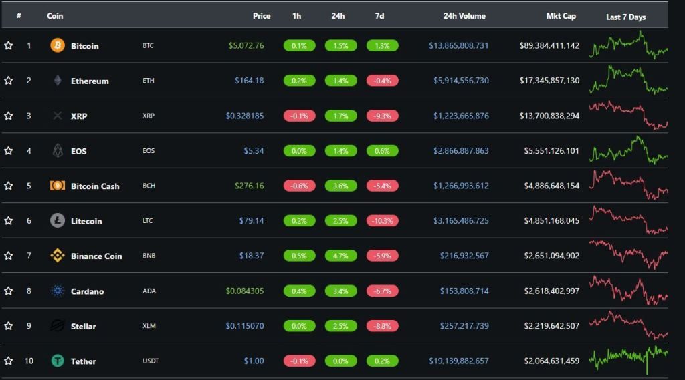Click Tether 24h volume $19,139,882,657

click(x=459, y=361)
